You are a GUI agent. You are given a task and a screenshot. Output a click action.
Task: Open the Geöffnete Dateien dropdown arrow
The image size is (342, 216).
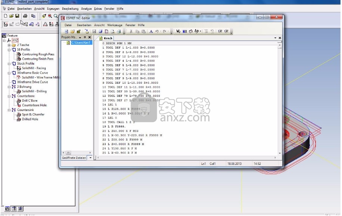point(90,158)
